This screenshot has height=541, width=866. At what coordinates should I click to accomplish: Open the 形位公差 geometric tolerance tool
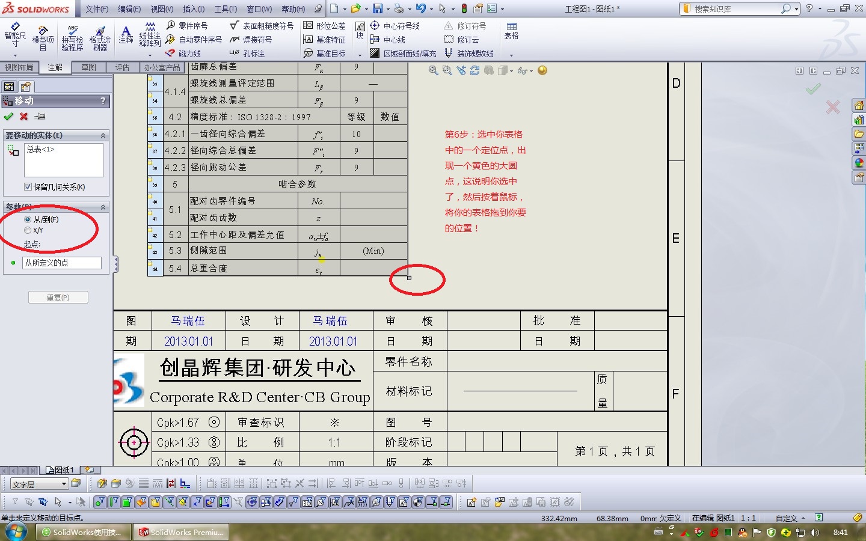pos(324,26)
